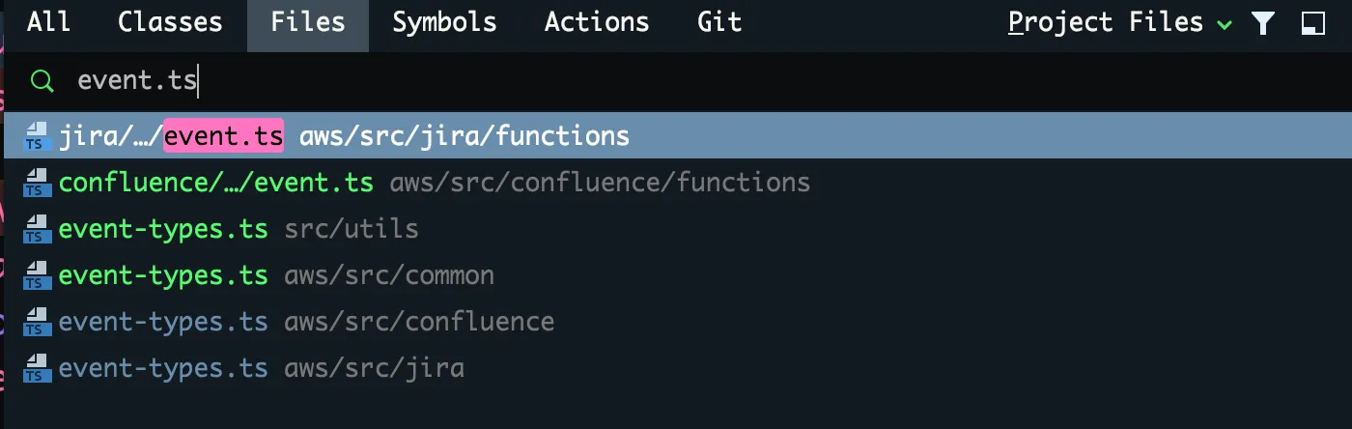Click TypeScript file icon for jira event.ts

coord(37,136)
